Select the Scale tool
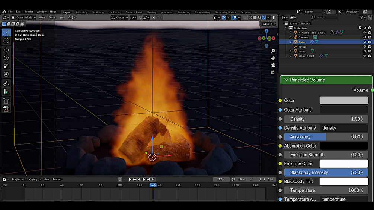374x210 pixels. point(6,66)
